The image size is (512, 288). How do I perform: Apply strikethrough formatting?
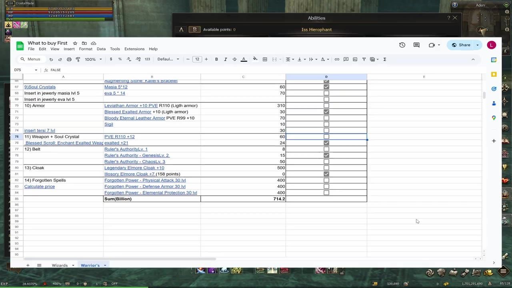[x=235, y=59]
